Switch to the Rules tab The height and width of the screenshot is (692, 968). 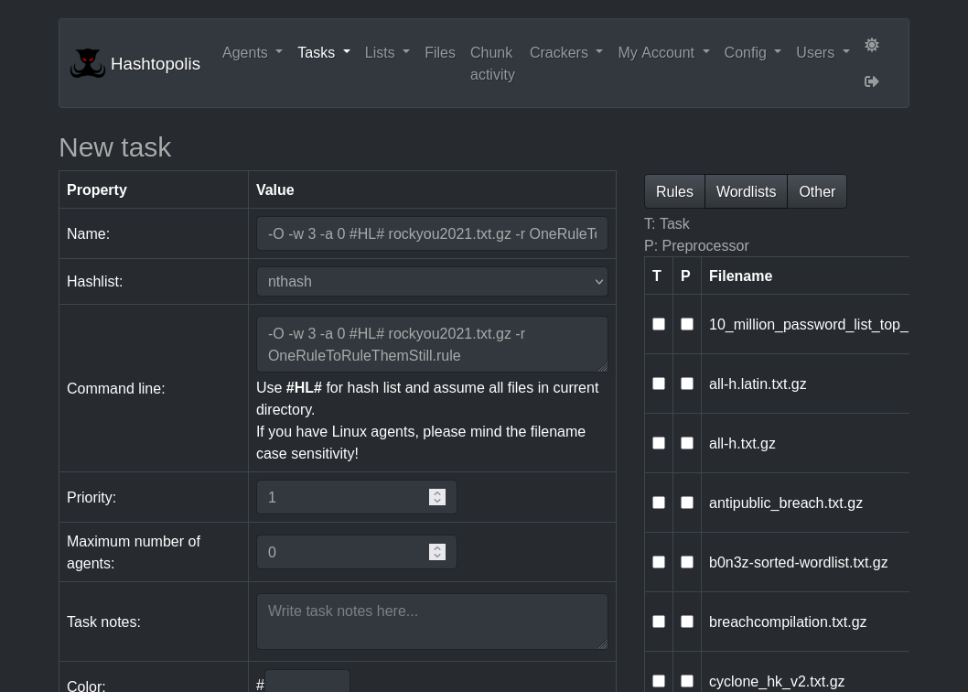tap(674, 191)
